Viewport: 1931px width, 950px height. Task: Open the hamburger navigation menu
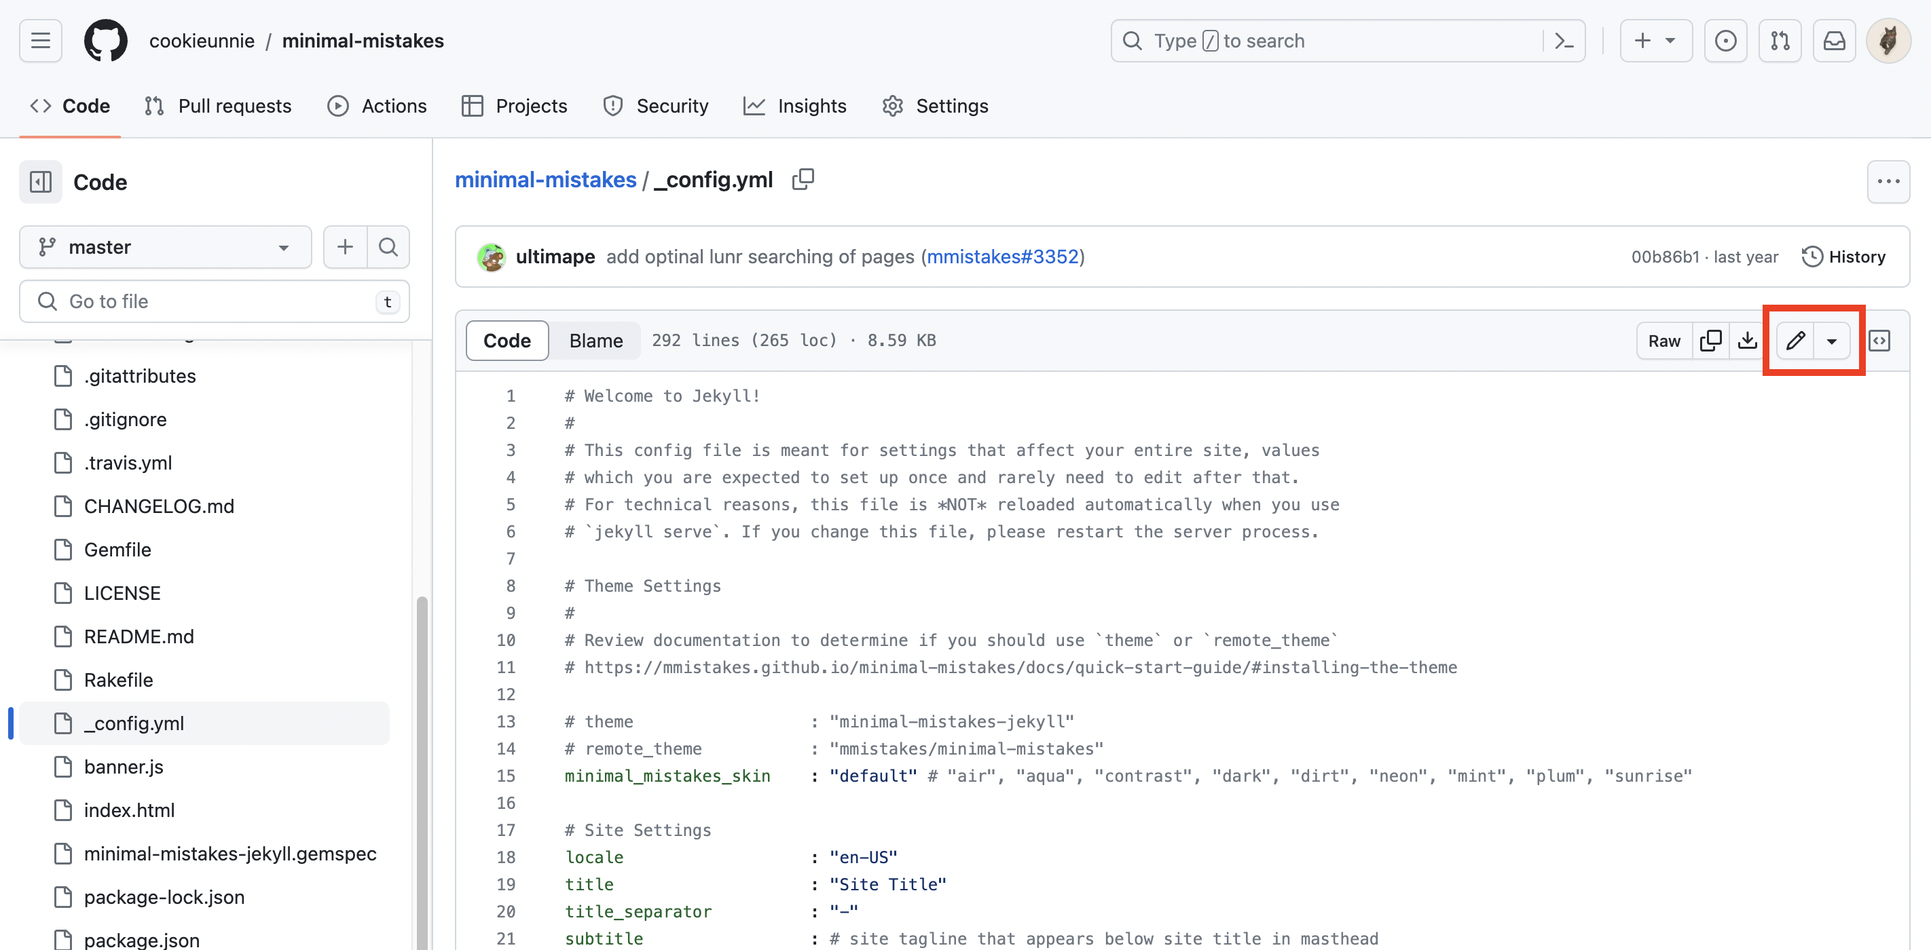pos(41,41)
